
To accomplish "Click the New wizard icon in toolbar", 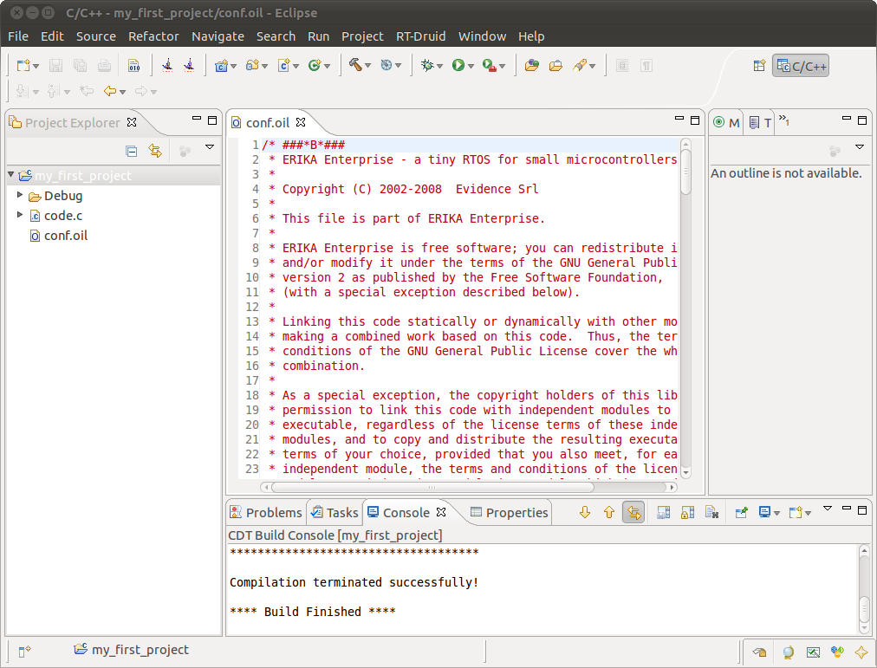I will click(x=23, y=65).
